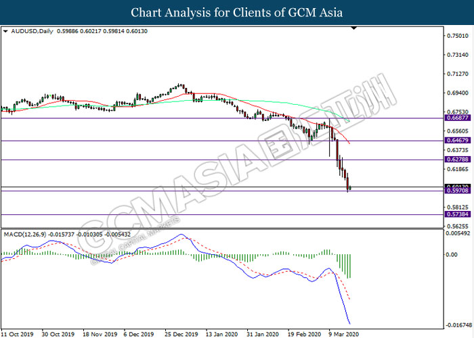Select the 9 Mar 2020 date label
Image resolution: width=474 pixels, height=338 pixels.
(342, 333)
